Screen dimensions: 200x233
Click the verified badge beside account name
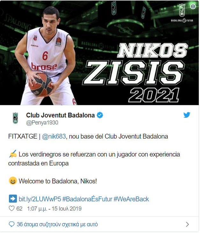[100, 115]
